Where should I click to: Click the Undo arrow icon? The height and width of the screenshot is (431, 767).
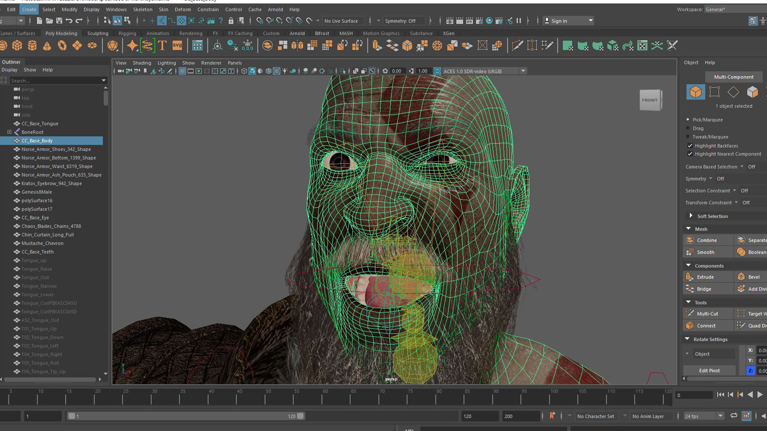point(69,21)
